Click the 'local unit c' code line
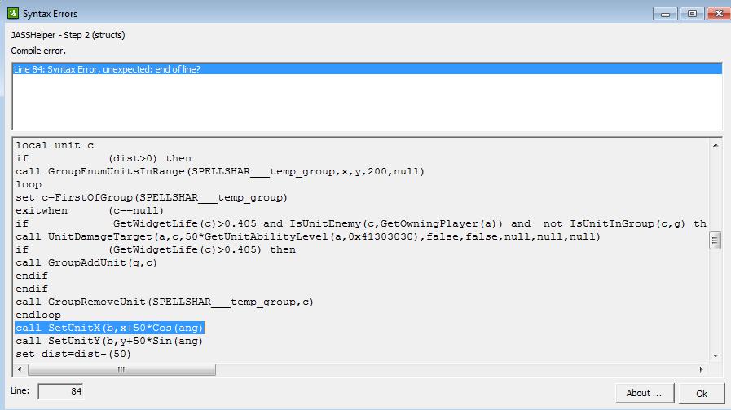Image resolution: width=731 pixels, height=410 pixels. pyautogui.click(x=55, y=145)
